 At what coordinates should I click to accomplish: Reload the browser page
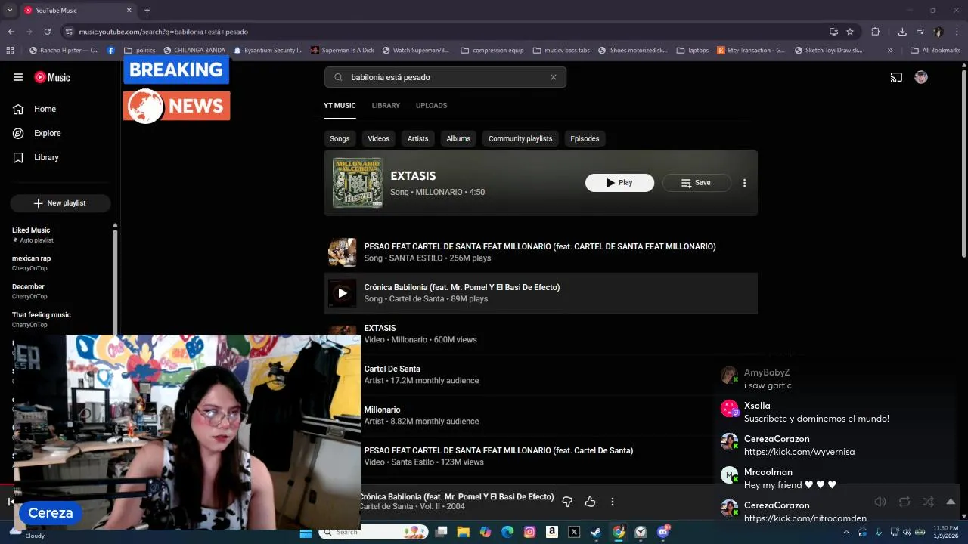click(48, 32)
